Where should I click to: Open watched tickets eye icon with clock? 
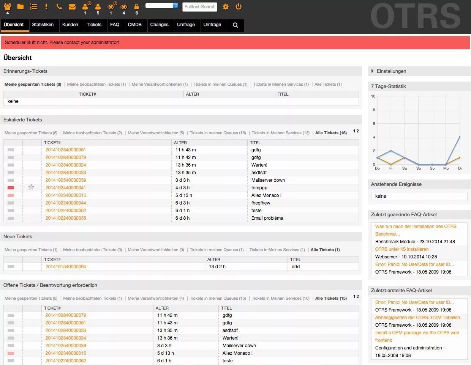coord(111,6)
